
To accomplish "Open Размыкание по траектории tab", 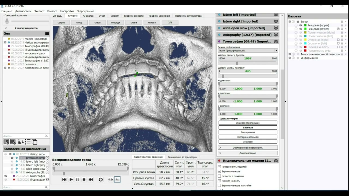I will 182,157.
